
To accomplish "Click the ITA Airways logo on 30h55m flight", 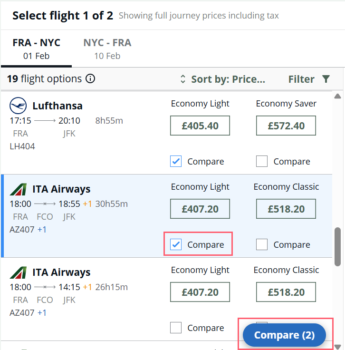I will pyautogui.click(x=18, y=189).
